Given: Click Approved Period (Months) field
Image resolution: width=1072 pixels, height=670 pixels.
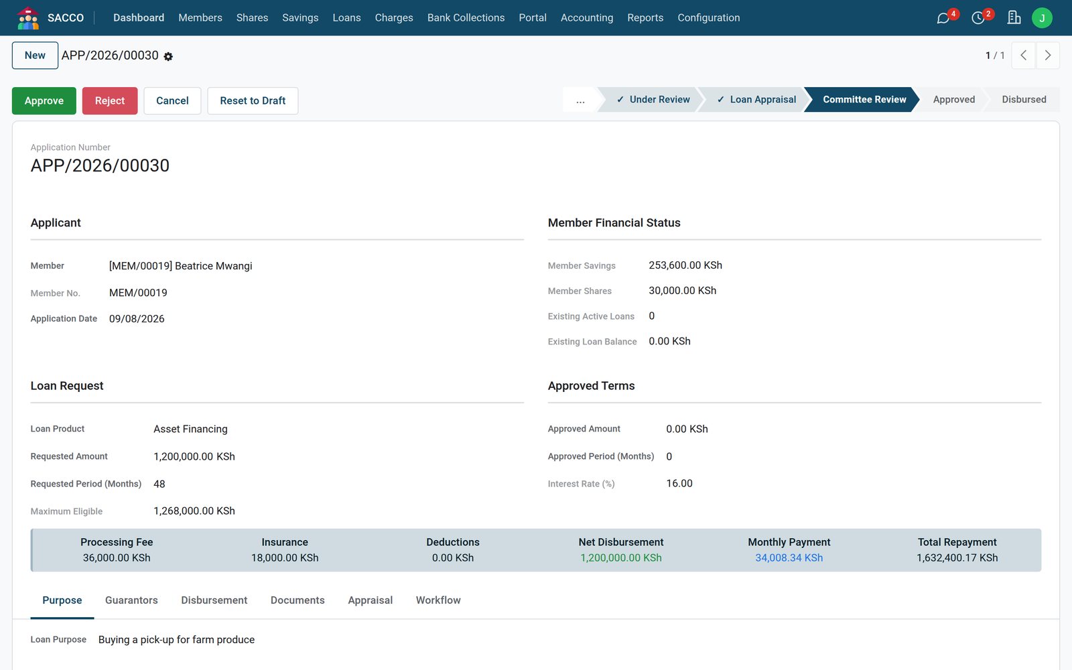Looking at the screenshot, I should (x=669, y=457).
